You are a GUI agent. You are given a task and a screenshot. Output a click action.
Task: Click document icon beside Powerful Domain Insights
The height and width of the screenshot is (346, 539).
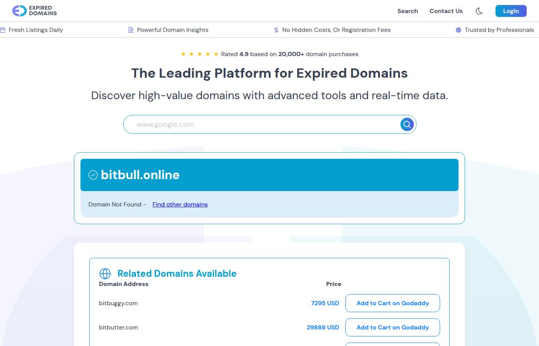131,30
